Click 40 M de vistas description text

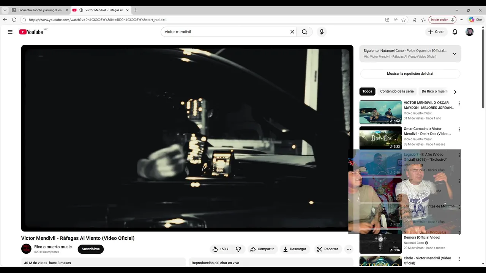pyautogui.click(x=47, y=263)
